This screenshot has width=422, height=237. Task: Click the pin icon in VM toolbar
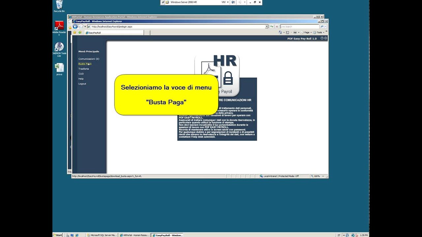(x=163, y=2)
